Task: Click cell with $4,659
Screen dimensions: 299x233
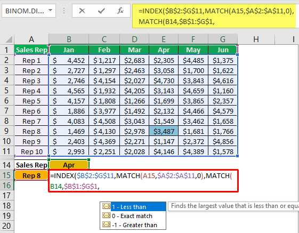Action: [193, 91]
